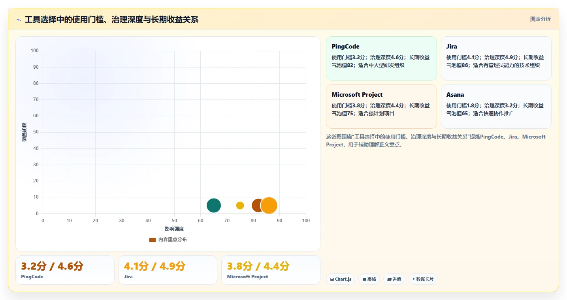Screen dimensions: 567x300
Task: Click the y-axis label 100
Action: click(34, 51)
